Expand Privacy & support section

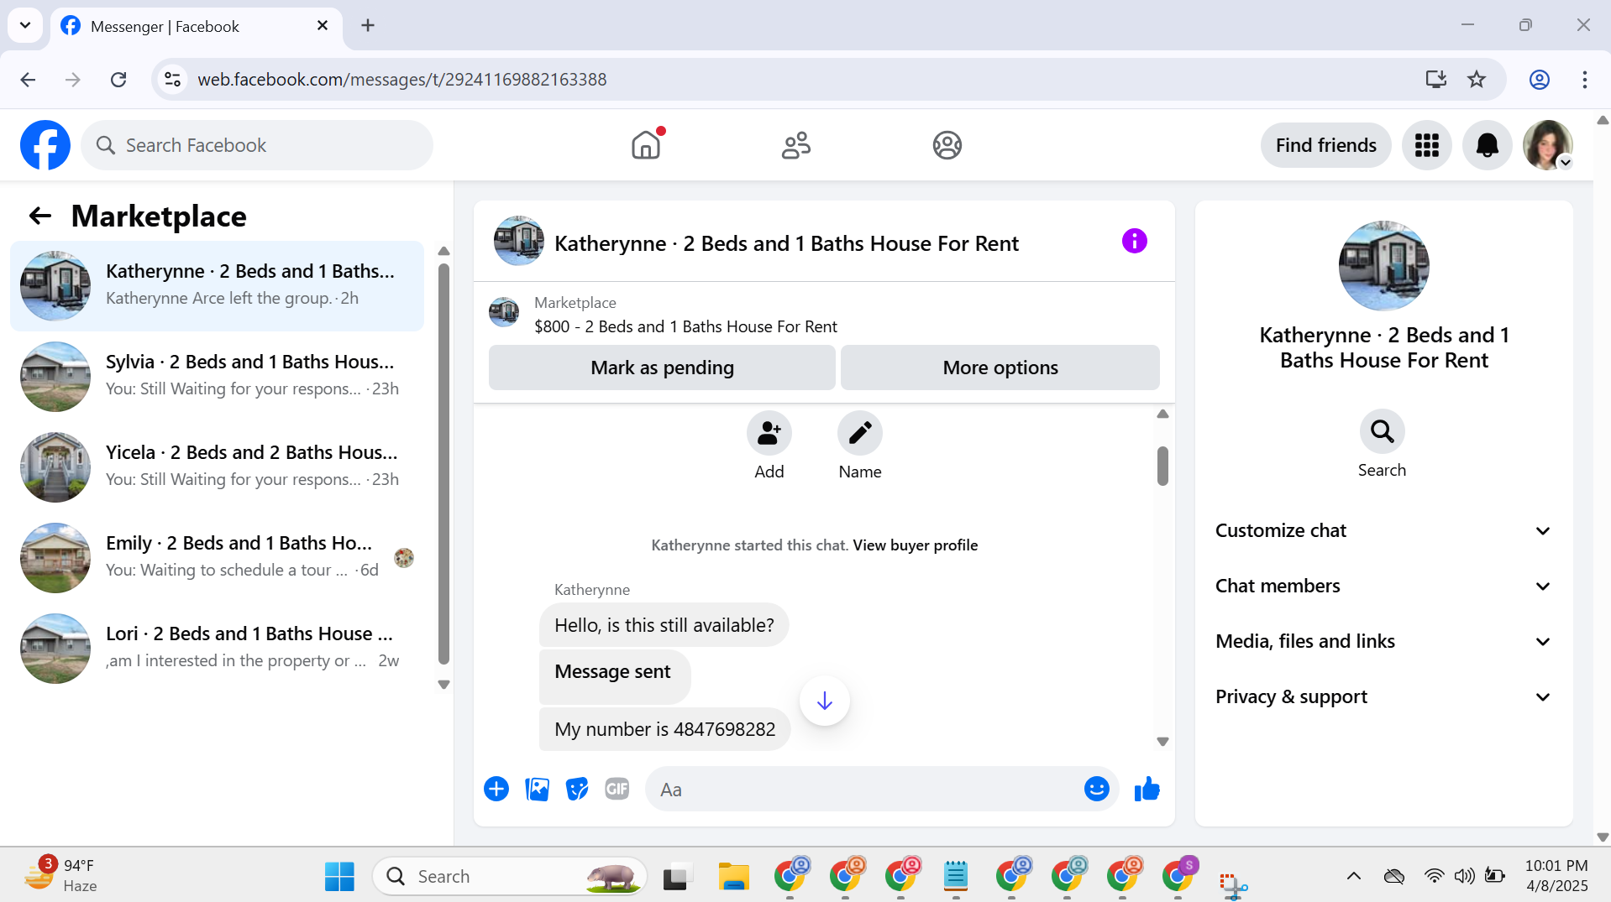[x=1383, y=696]
